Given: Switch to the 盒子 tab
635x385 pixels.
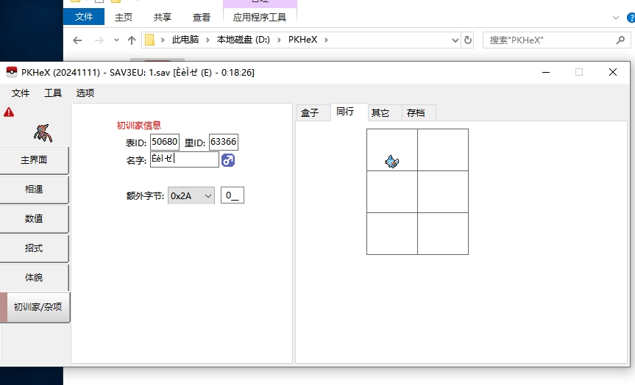Looking at the screenshot, I should (313, 113).
